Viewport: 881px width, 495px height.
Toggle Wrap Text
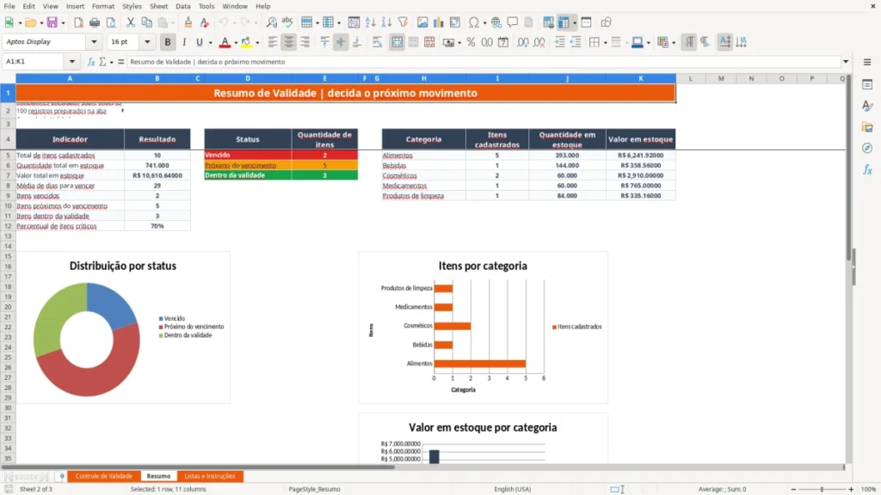pyautogui.click(x=378, y=42)
